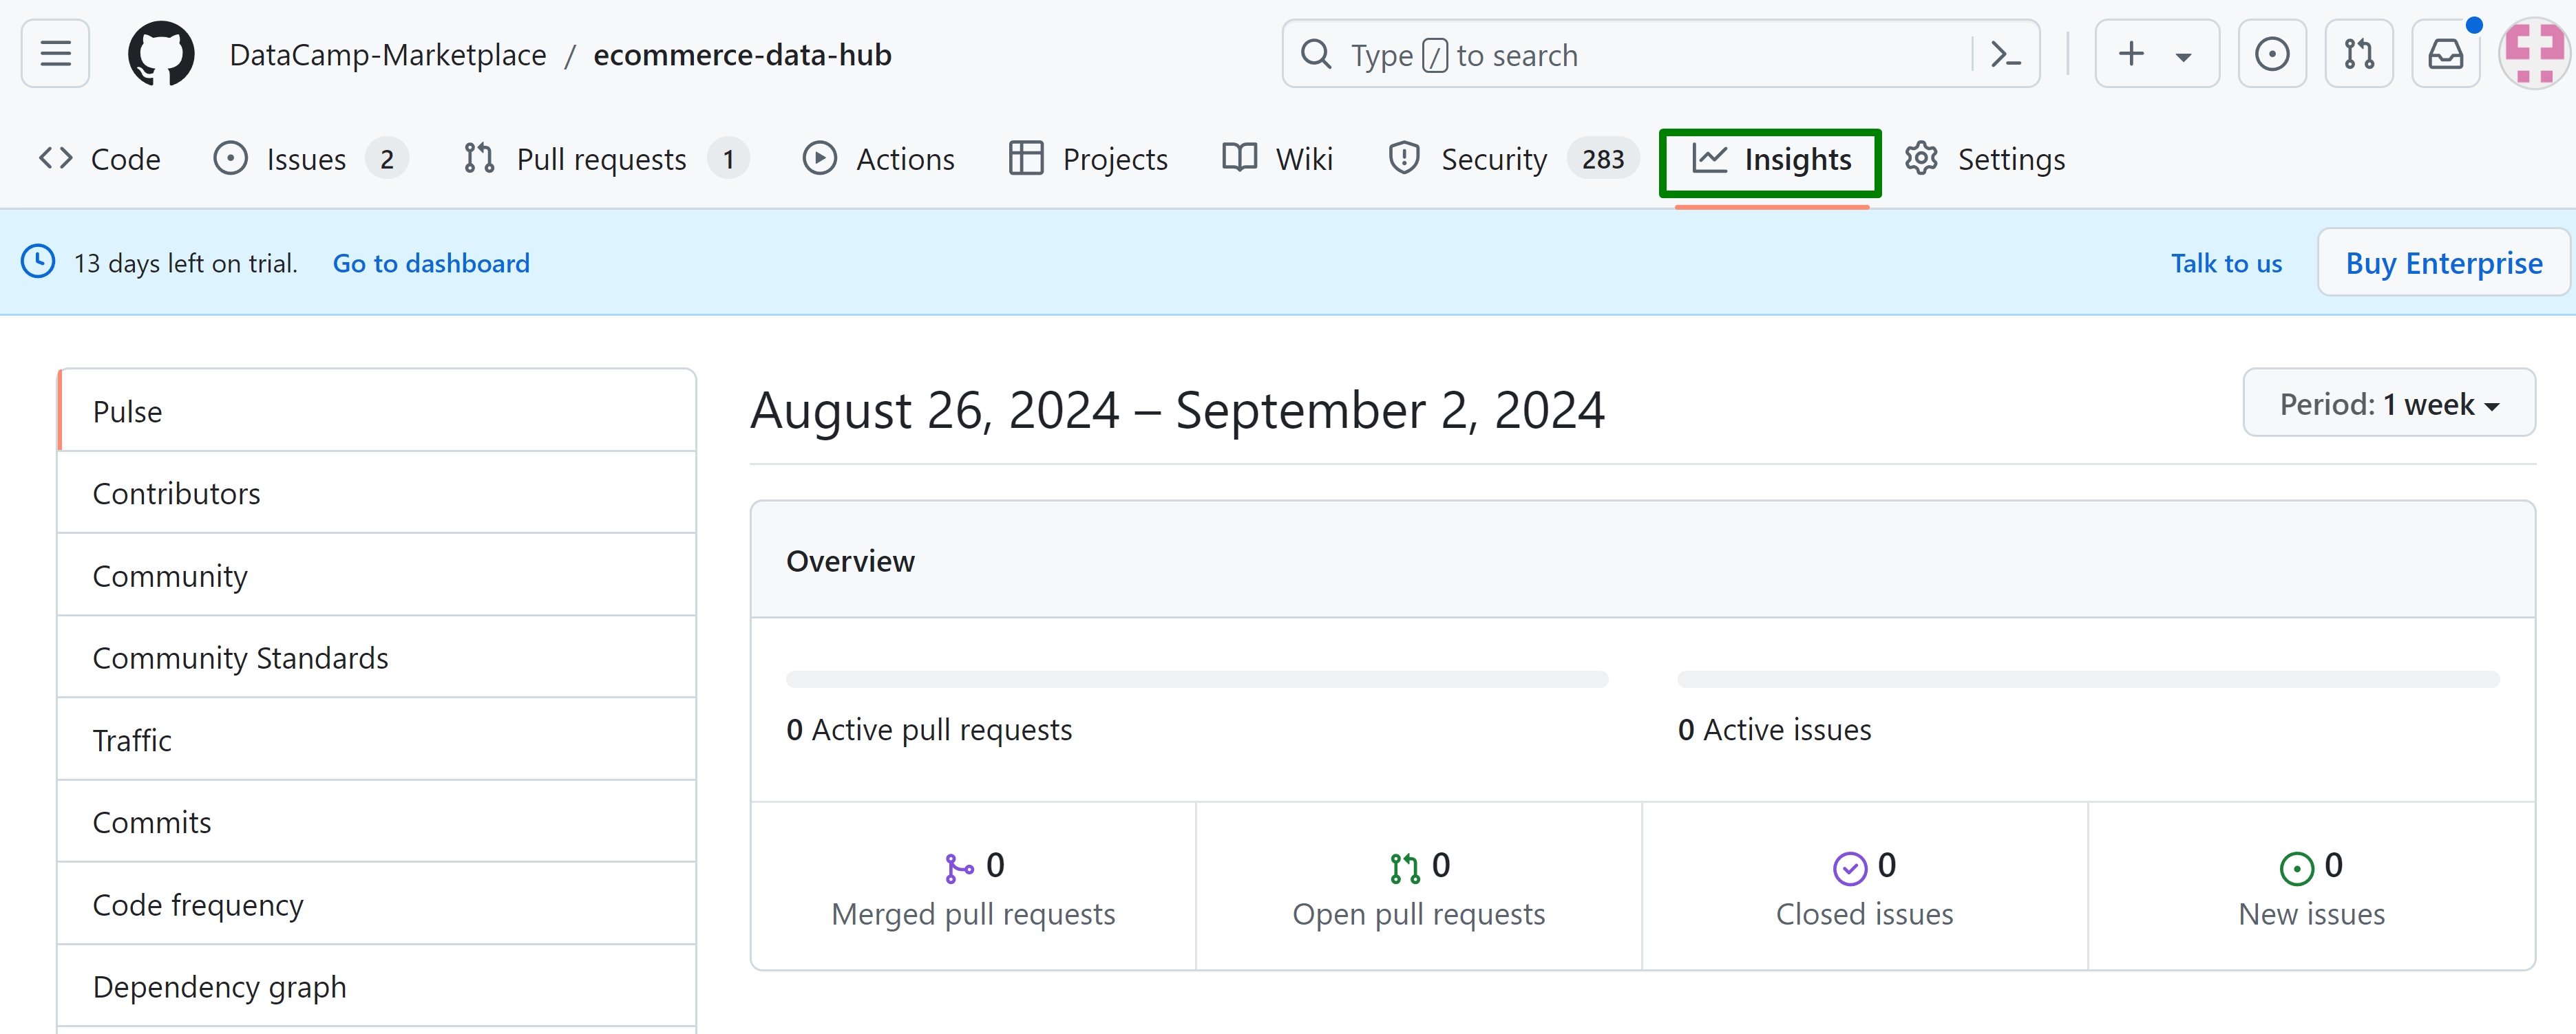Click the Overview heading
This screenshot has width=2576, height=1034.
tap(850, 561)
